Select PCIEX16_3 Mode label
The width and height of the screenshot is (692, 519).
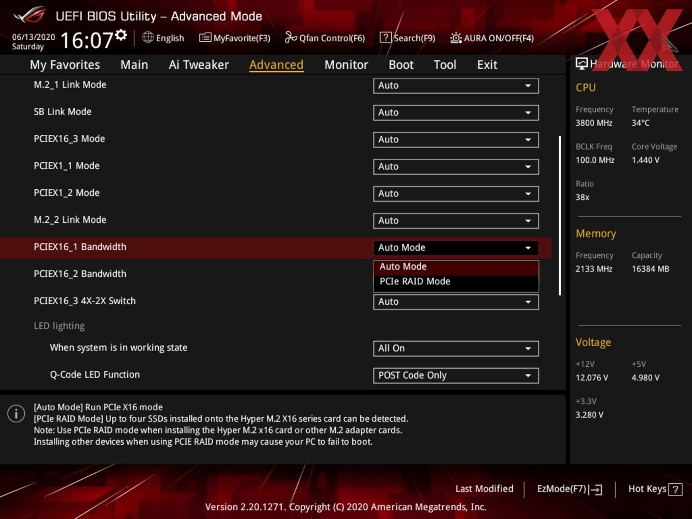tap(69, 139)
